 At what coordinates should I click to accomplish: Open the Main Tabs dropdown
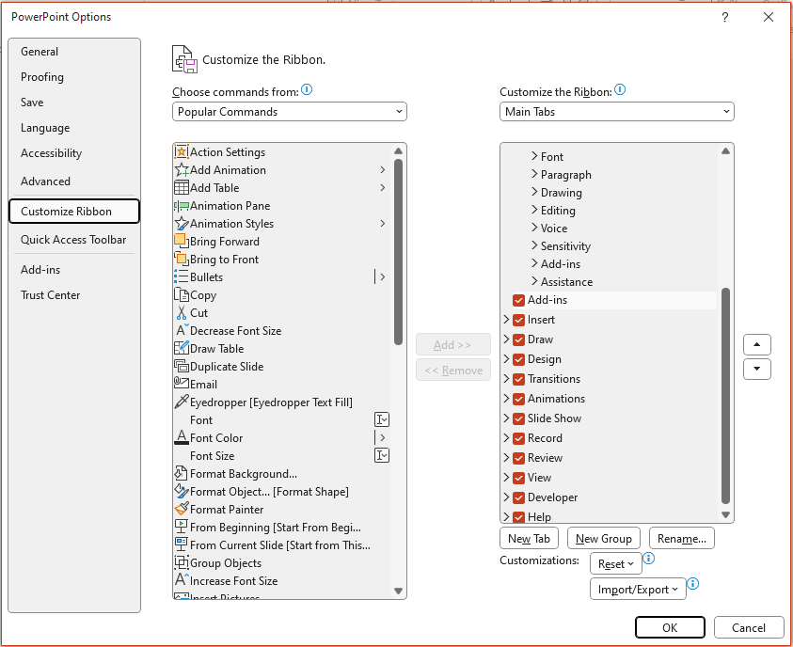click(616, 112)
